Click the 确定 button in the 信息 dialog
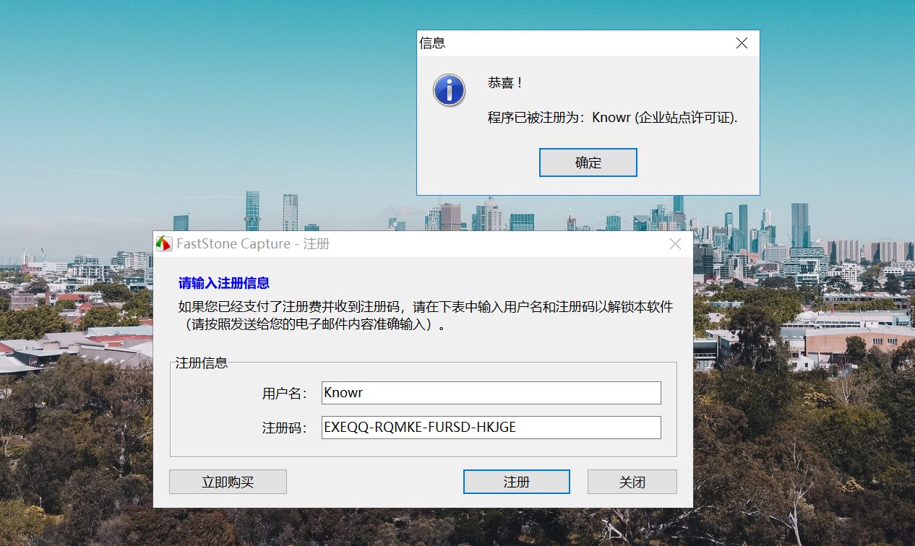The image size is (915, 546). [588, 162]
